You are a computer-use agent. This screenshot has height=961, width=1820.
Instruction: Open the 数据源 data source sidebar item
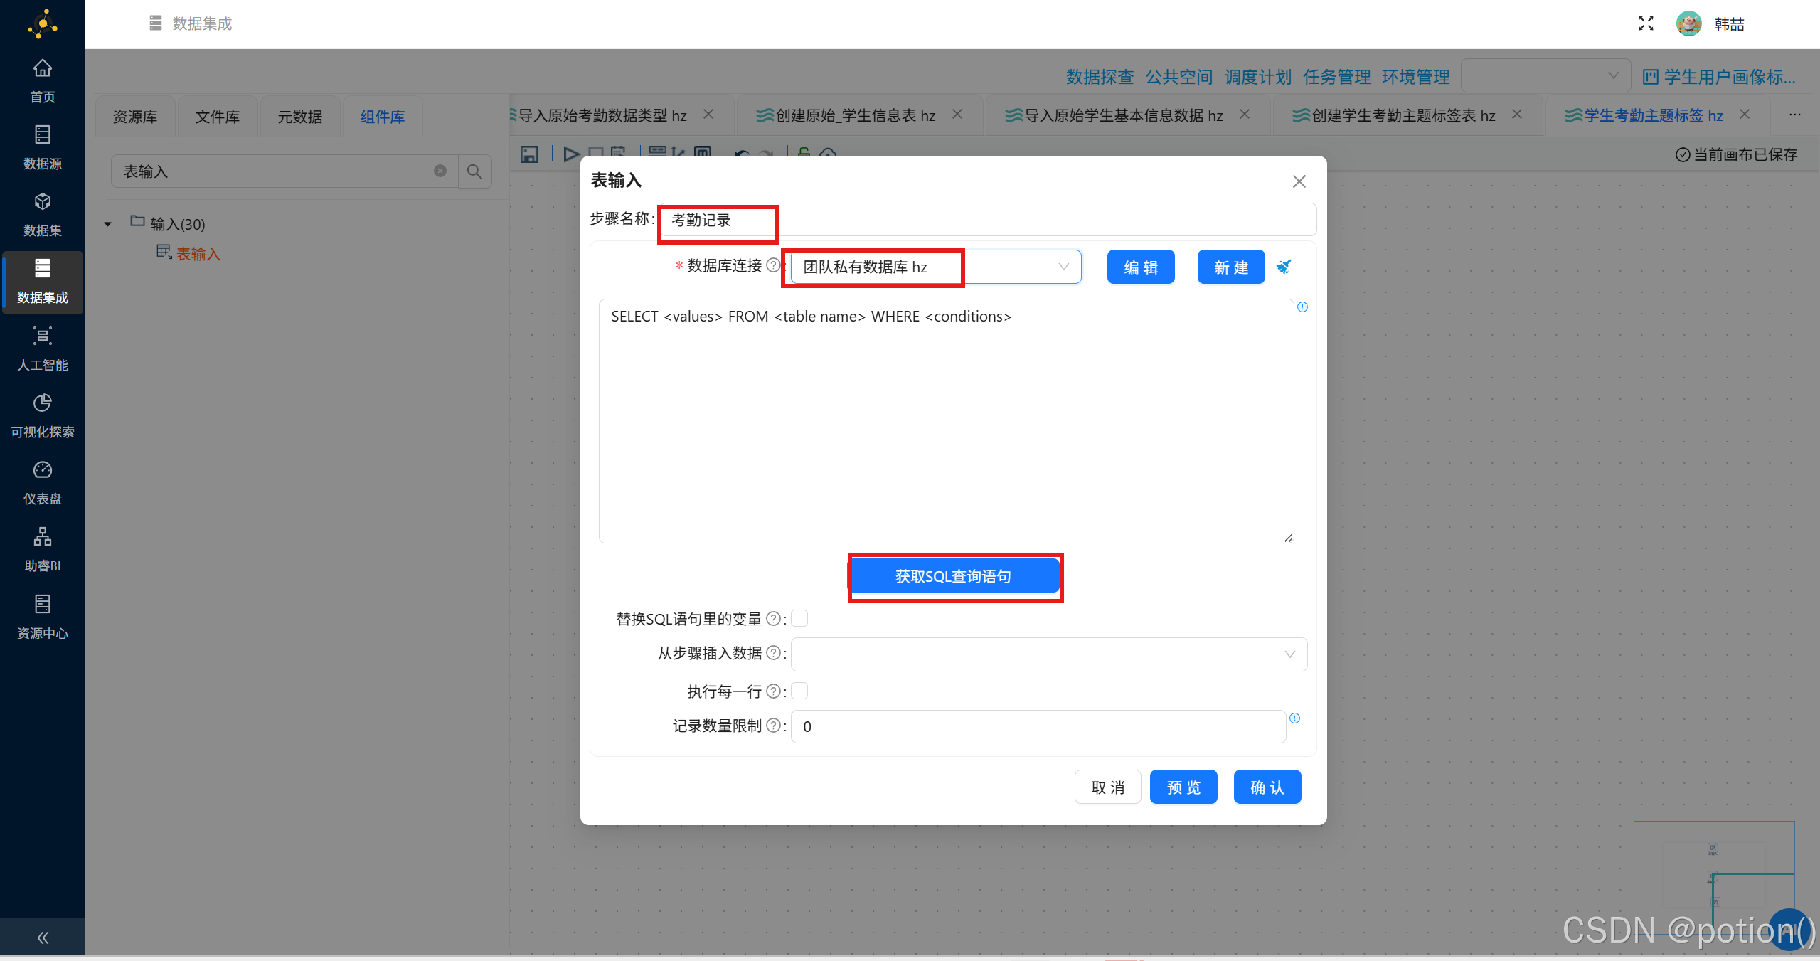pos(42,148)
